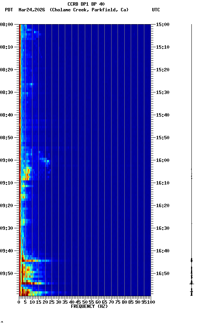Click the "09:40" PDT time label
Image resolution: width=208 pixels, height=326 pixels.
[x=6, y=251]
